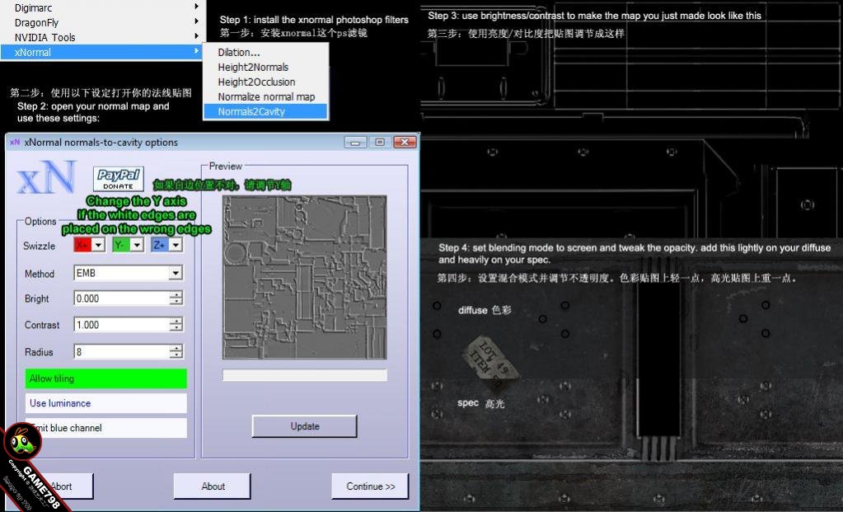Maximize the xNormal normals-to-cavity dialog
843x512 pixels.
pyautogui.click(x=380, y=143)
